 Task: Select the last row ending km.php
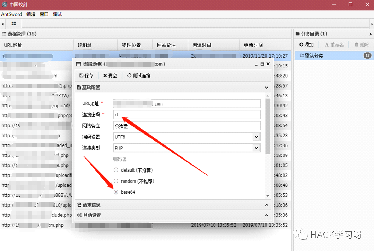click(x=146, y=225)
